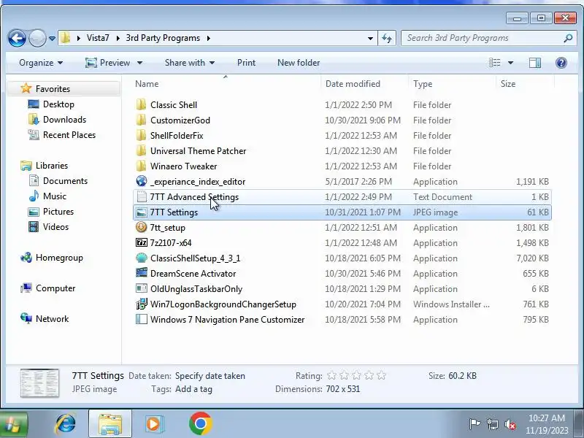Click Add a tag field

coord(193,389)
